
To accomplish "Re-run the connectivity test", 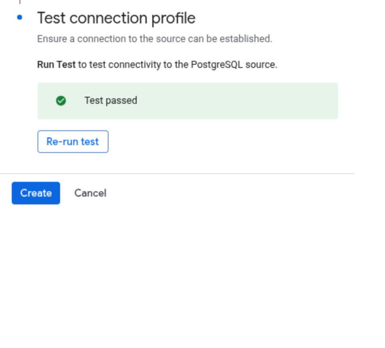I will click(73, 142).
